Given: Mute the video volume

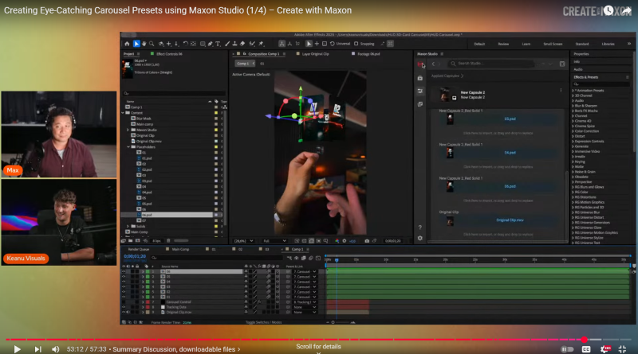Looking at the screenshot, I should [x=56, y=349].
